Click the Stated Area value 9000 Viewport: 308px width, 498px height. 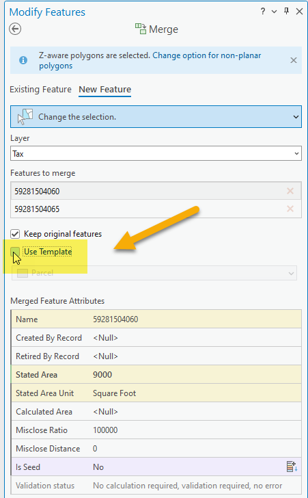(x=102, y=374)
